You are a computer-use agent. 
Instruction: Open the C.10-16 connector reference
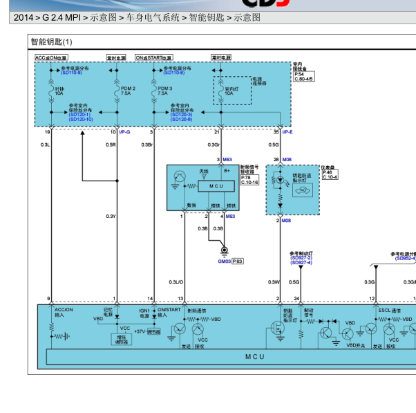[x=249, y=182]
